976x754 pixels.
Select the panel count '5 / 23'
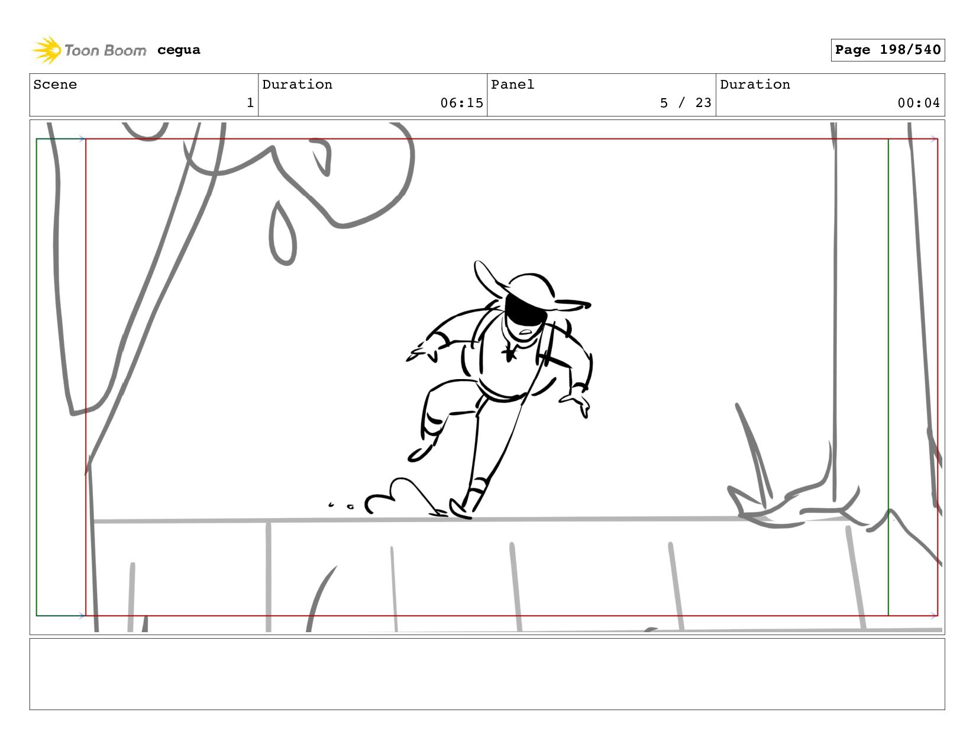coord(686,103)
